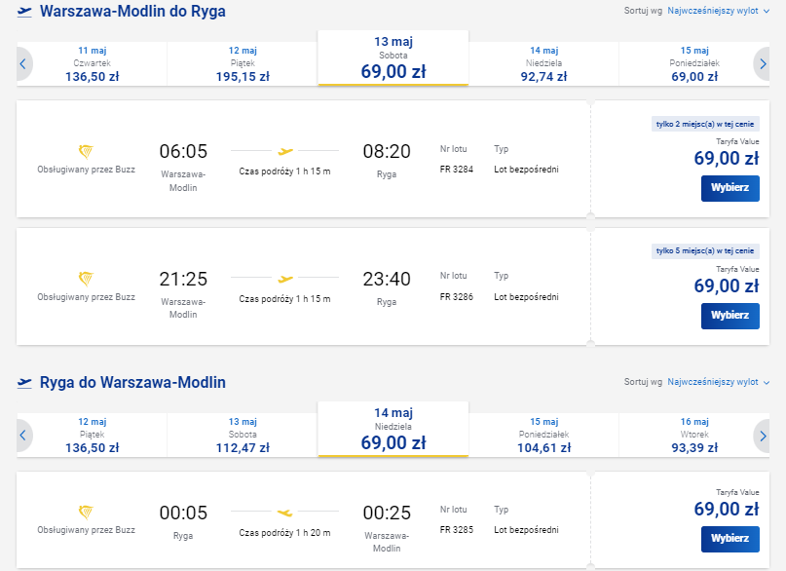Click Wybierz for the 21:25 flight
The image size is (786, 571).
730,316
